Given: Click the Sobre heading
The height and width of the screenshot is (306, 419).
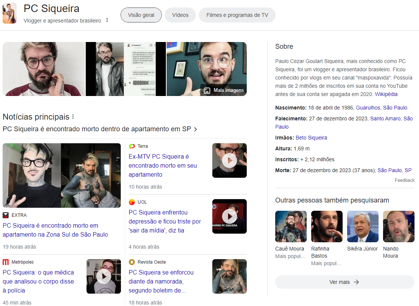Looking at the screenshot, I should tap(284, 46).
